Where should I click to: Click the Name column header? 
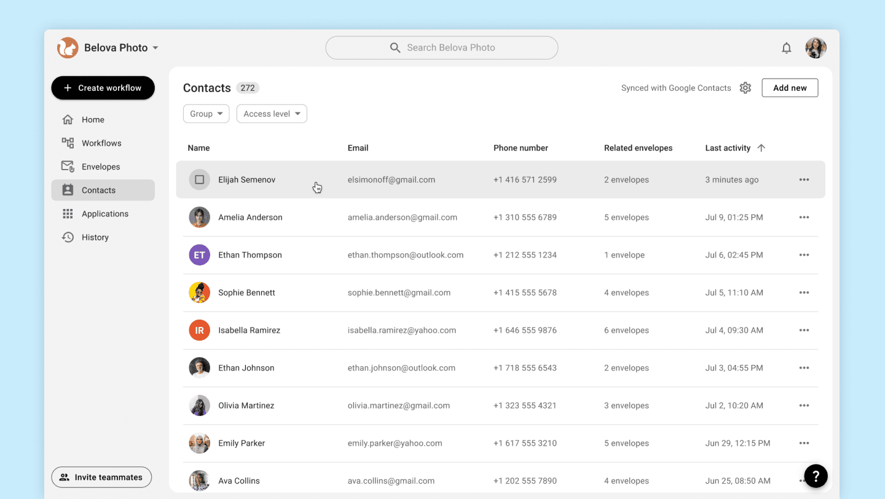point(199,148)
